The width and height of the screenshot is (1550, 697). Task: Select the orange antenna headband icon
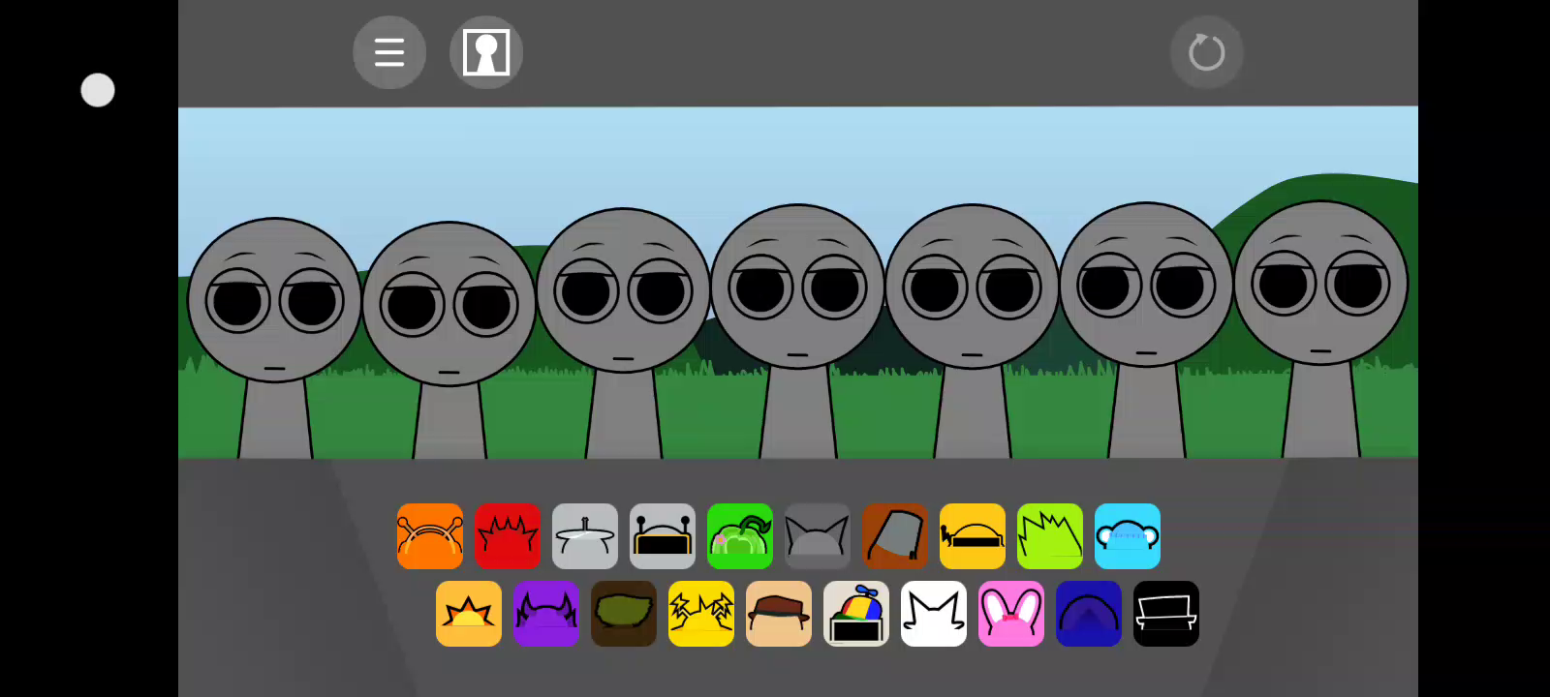tap(430, 536)
